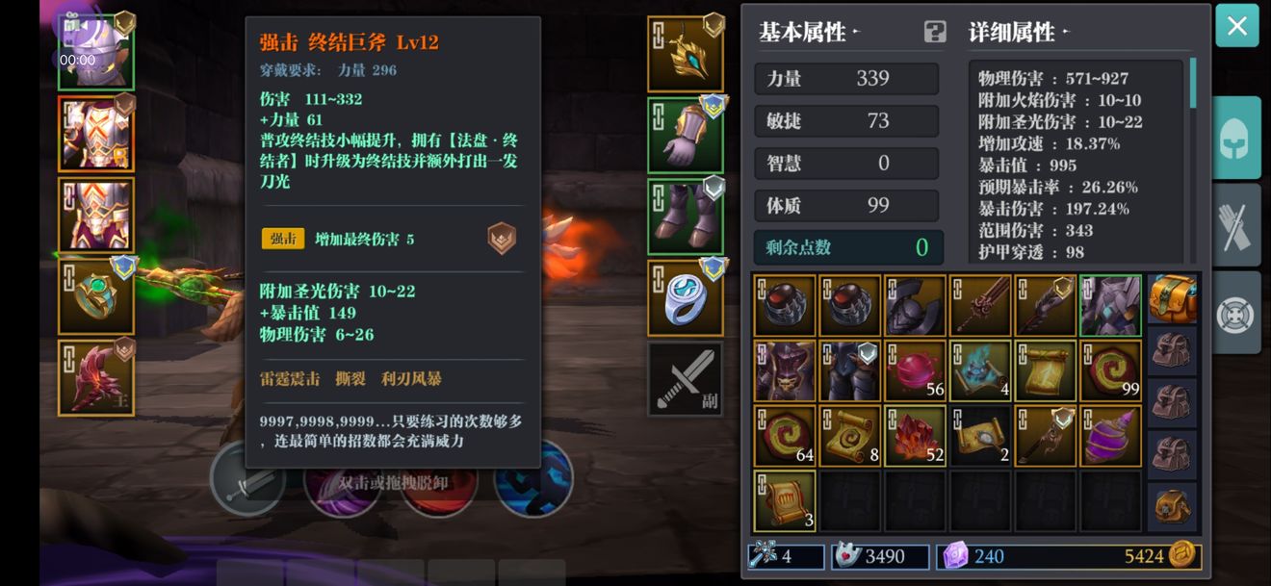Click the gold coin currency icon

pos(1182,555)
